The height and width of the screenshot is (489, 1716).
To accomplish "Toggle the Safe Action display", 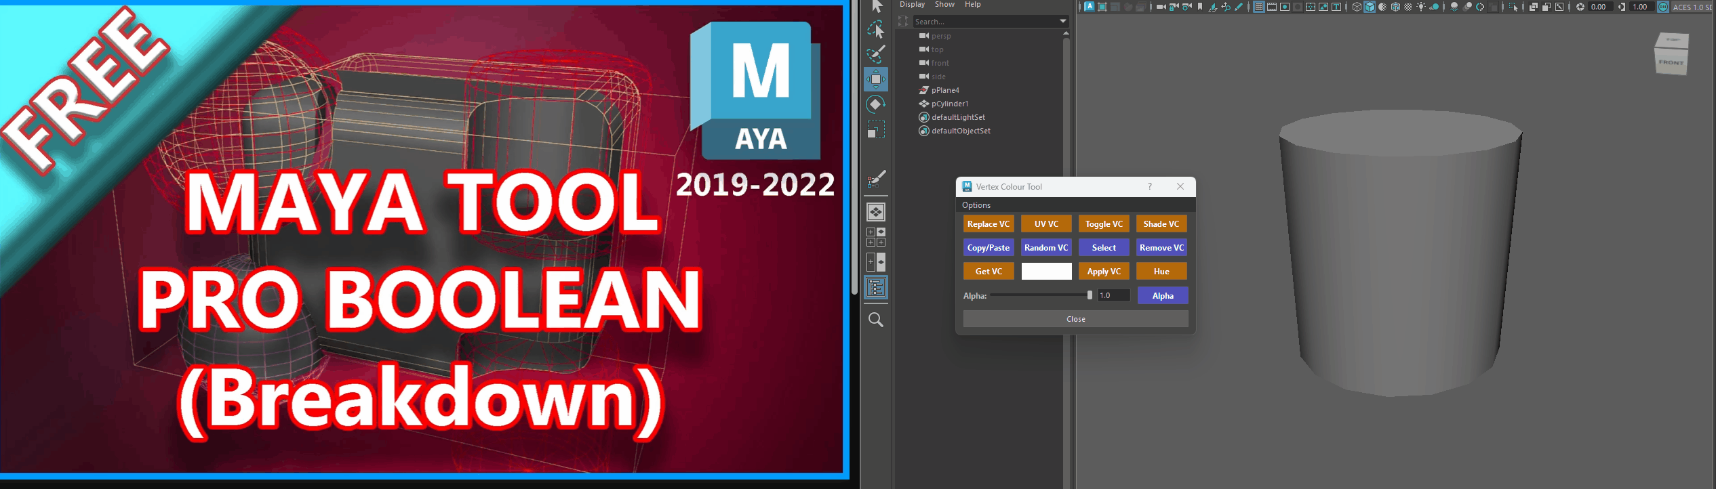I will 1323,7.
